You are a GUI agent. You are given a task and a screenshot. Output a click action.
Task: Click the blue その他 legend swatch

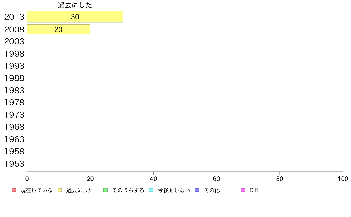click(197, 190)
